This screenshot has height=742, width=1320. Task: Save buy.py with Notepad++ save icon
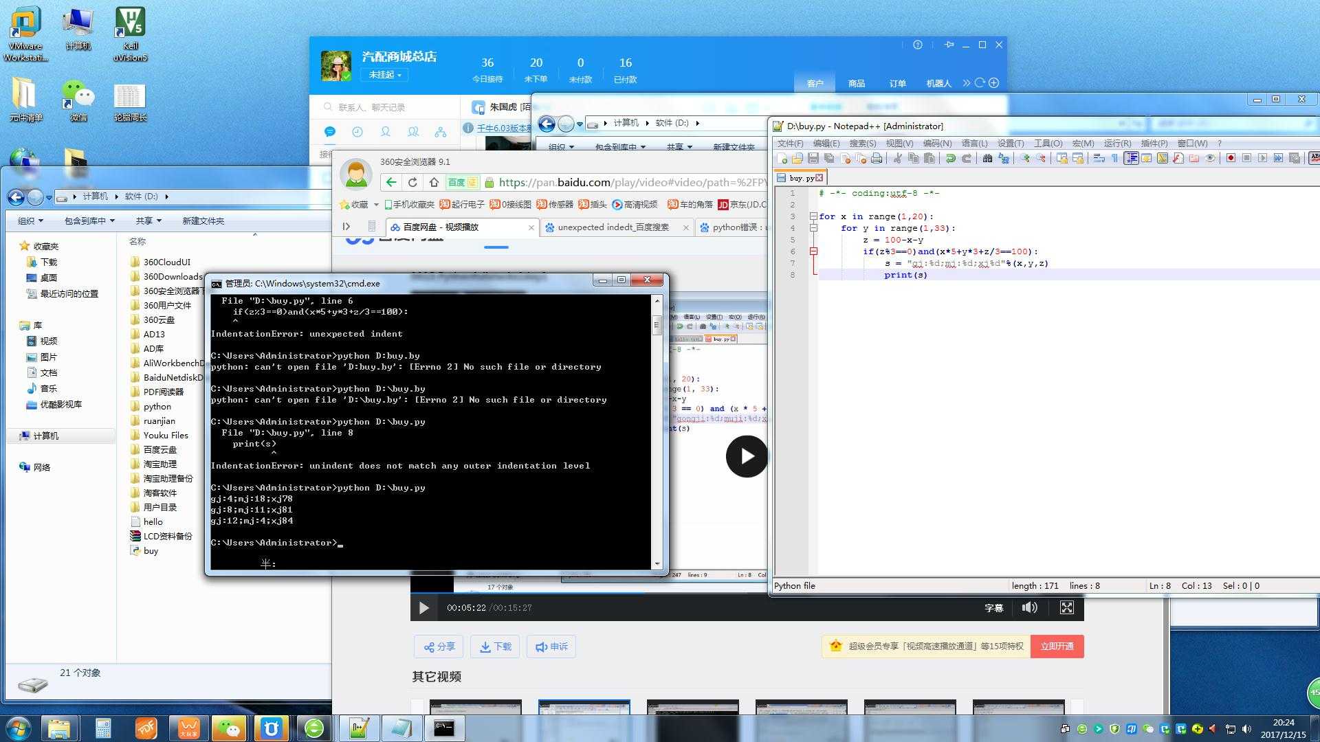point(813,158)
